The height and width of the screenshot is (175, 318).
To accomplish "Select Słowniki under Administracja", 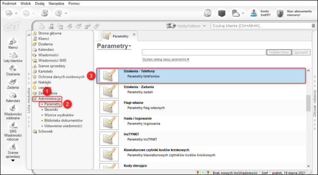I will 51,109.
